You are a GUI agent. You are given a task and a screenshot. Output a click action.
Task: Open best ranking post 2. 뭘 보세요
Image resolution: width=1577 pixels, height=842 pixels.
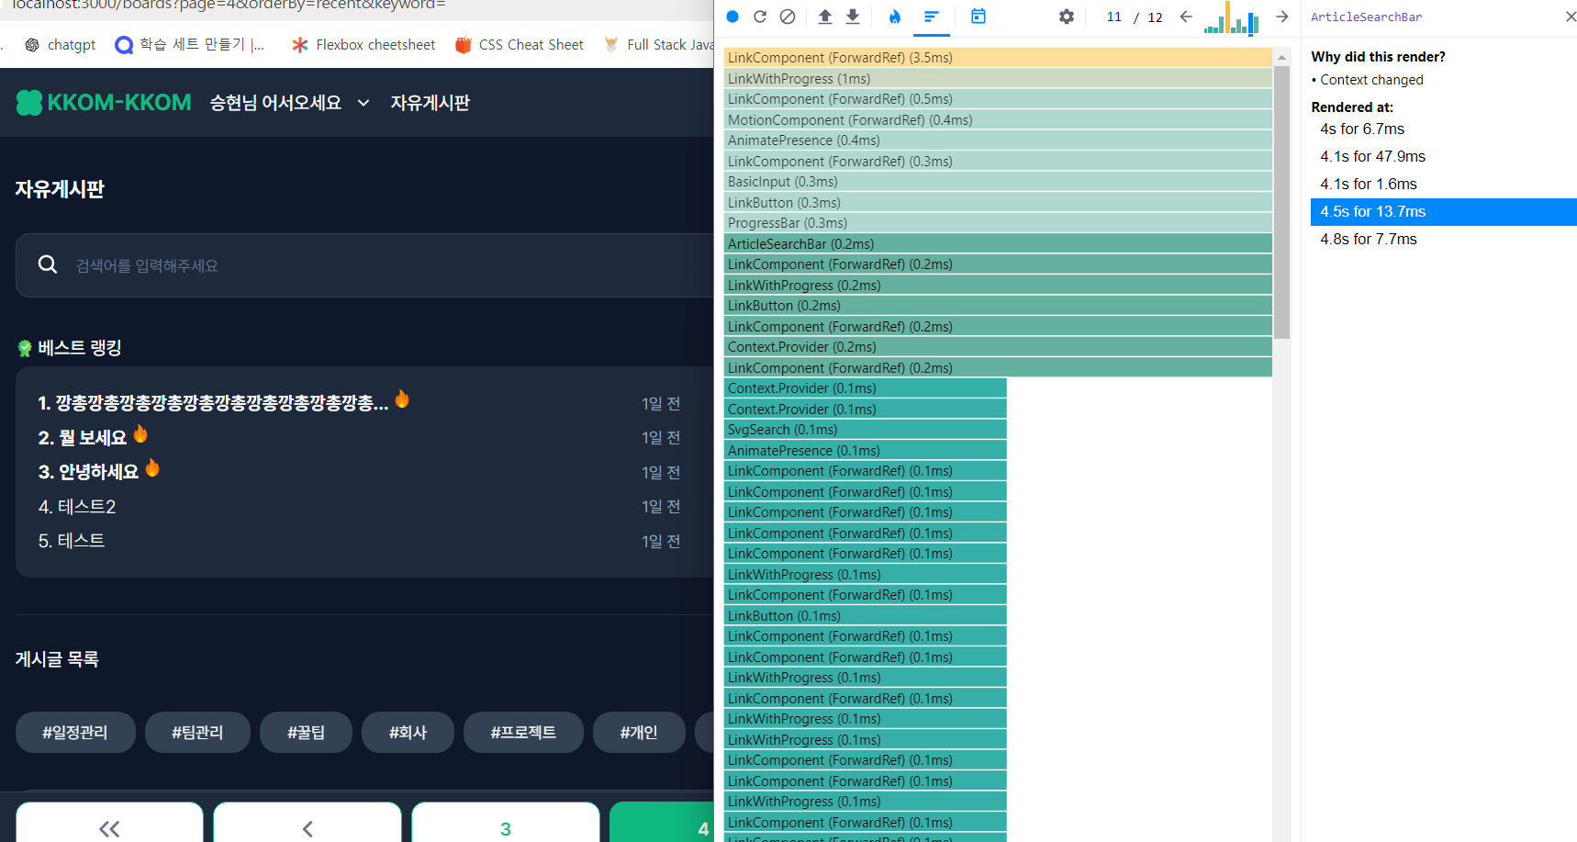coord(83,438)
